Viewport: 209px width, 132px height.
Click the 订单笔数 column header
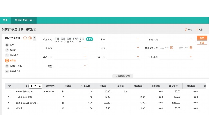(x=86, y=86)
